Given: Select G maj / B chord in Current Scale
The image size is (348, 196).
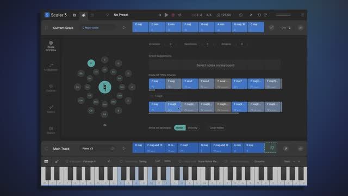Looking at the screenshot, I should [239, 27].
